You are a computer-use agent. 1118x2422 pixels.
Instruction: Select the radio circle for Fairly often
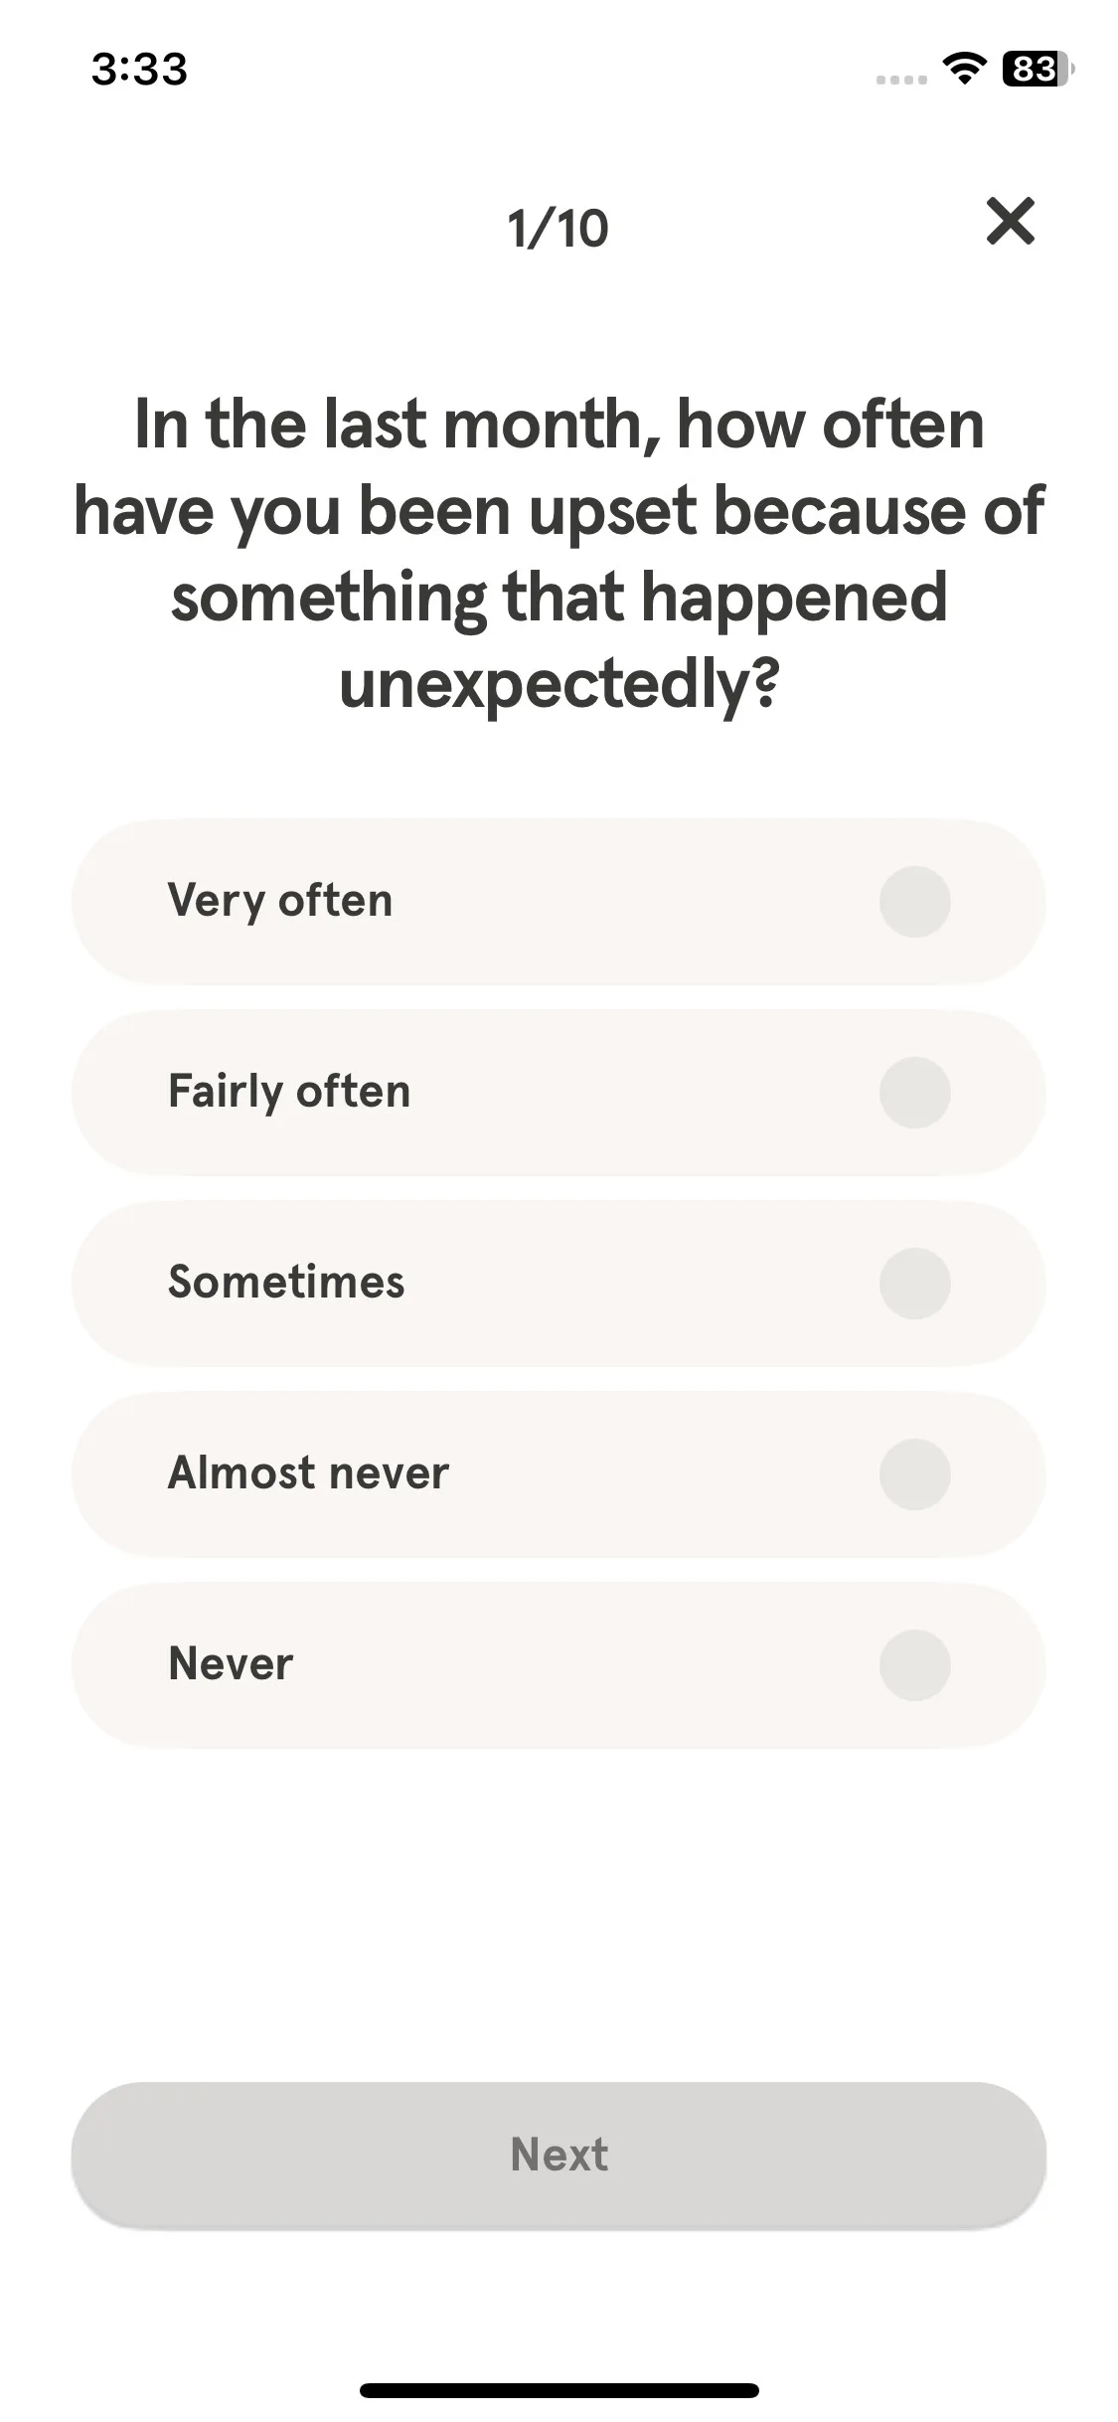(x=914, y=1093)
